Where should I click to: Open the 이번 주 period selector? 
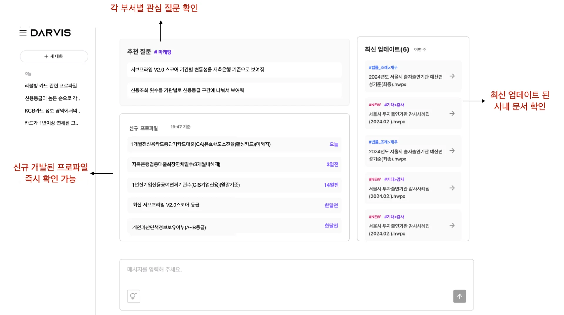tap(420, 49)
